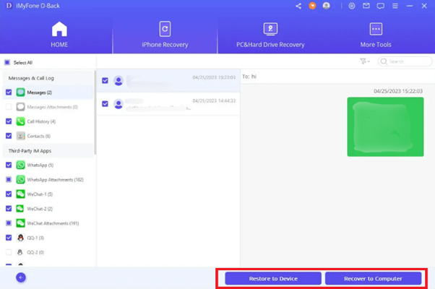Click contact avatar of 15:22:03 message
The width and height of the screenshot is (435, 289).
pos(119,81)
